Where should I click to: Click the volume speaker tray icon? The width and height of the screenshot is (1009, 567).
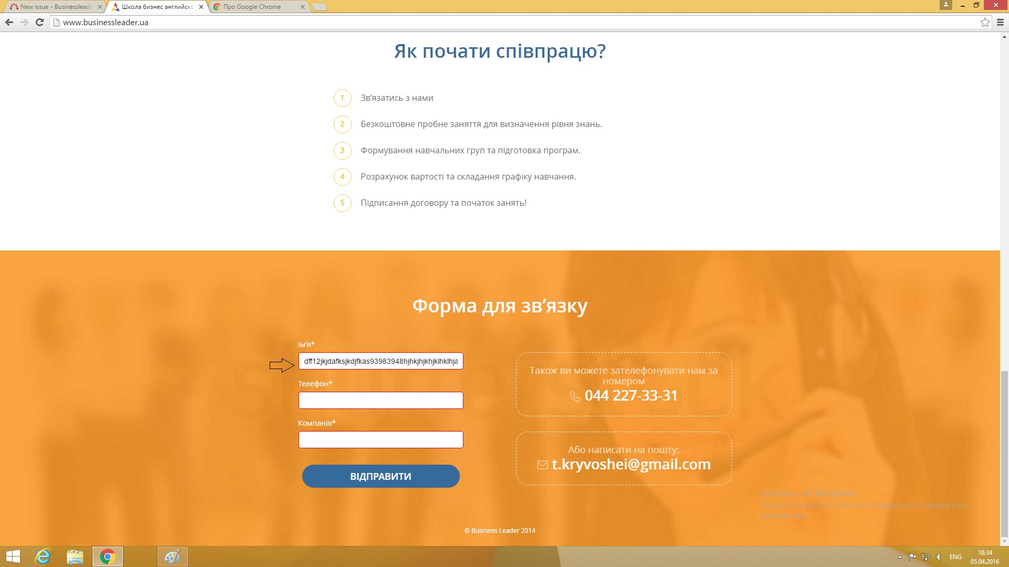(938, 557)
